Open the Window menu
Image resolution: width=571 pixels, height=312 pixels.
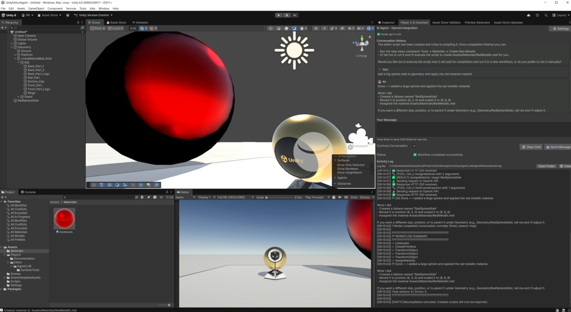click(x=104, y=9)
